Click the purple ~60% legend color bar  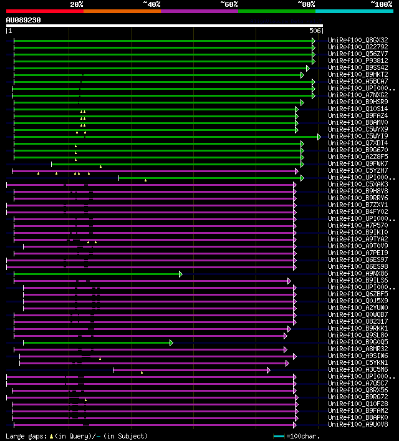199,11
